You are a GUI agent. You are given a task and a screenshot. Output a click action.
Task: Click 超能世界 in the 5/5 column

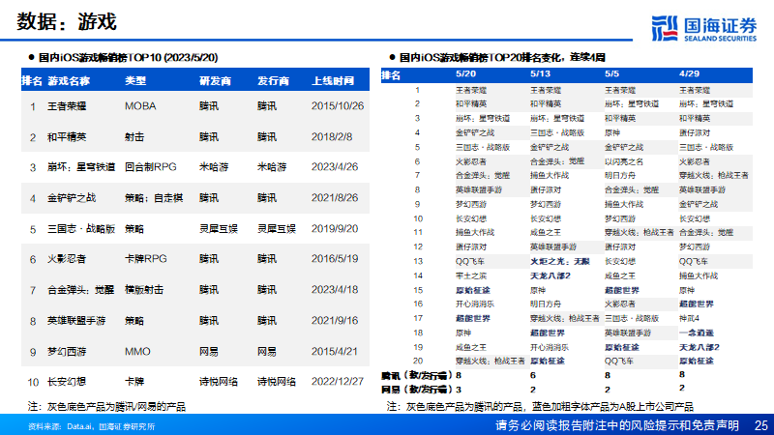pyautogui.click(x=622, y=291)
